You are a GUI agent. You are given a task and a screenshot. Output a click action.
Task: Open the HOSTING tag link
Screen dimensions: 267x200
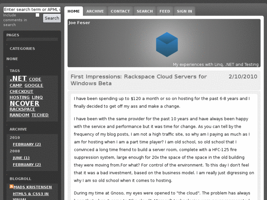[x=19, y=97]
